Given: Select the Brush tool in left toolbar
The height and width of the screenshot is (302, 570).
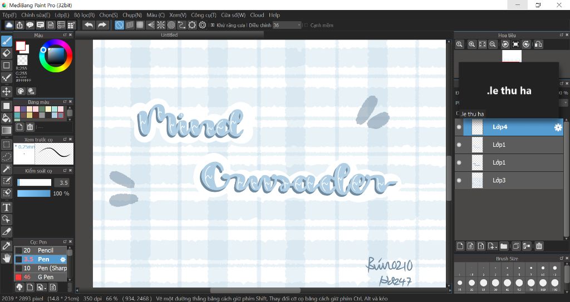Looking at the screenshot, I should tap(6, 41).
